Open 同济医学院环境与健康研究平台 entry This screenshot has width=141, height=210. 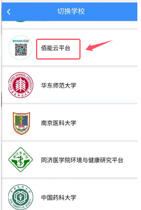(x=82, y=160)
